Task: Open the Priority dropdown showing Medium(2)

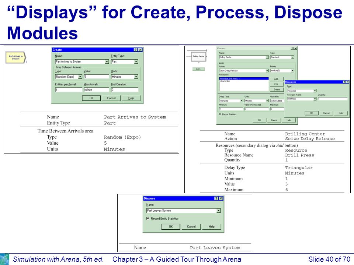Action: (x=292, y=71)
